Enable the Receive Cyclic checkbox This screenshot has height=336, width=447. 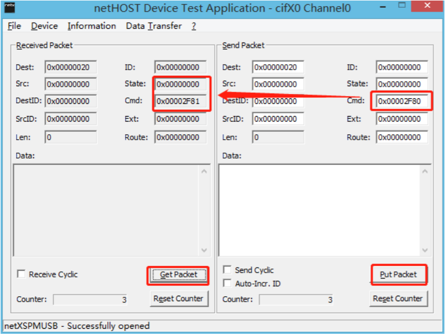[x=21, y=274]
